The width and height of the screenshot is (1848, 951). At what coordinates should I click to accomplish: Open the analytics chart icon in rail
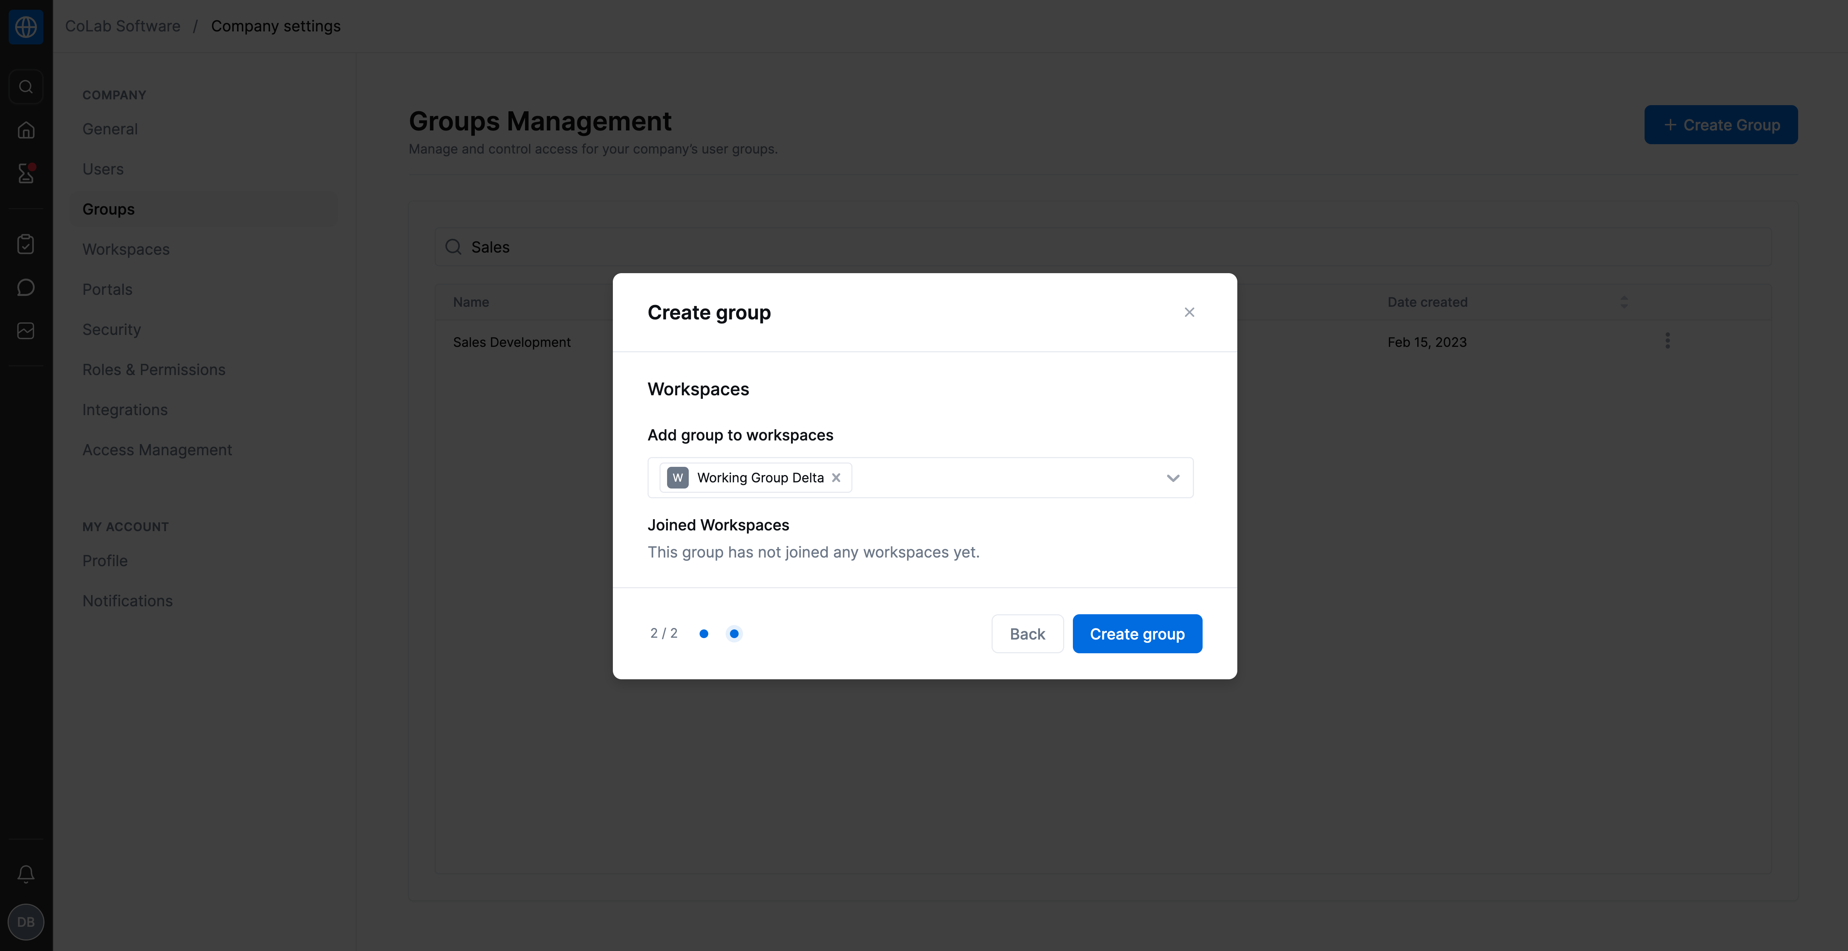pos(26,331)
